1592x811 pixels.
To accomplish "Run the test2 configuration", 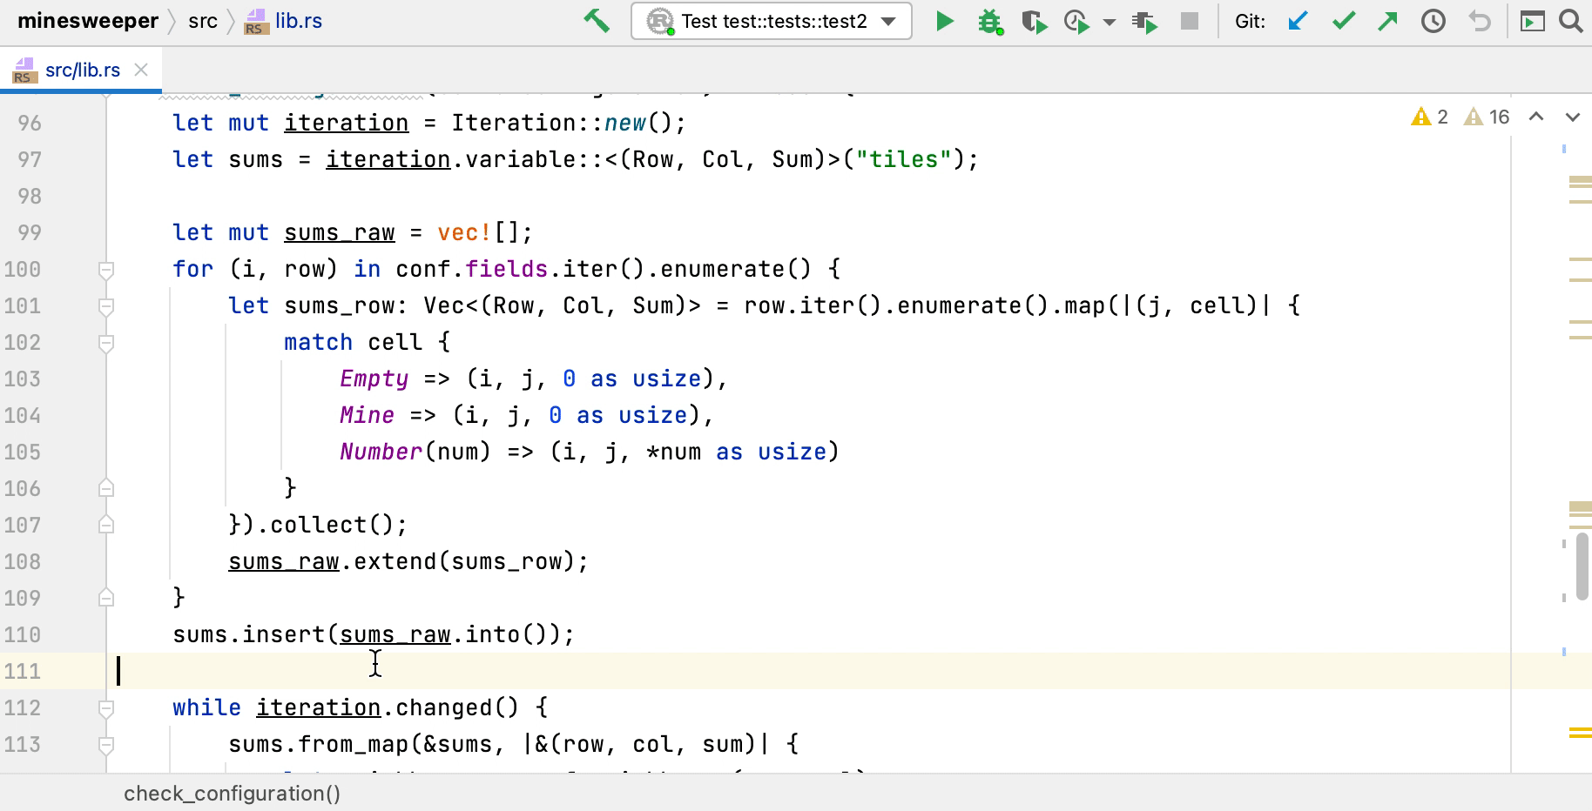I will click(944, 21).
